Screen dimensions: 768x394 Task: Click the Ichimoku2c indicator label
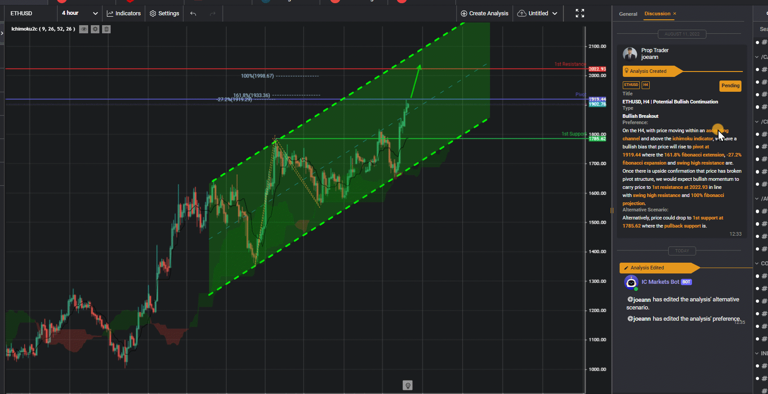tap(43, 29)
